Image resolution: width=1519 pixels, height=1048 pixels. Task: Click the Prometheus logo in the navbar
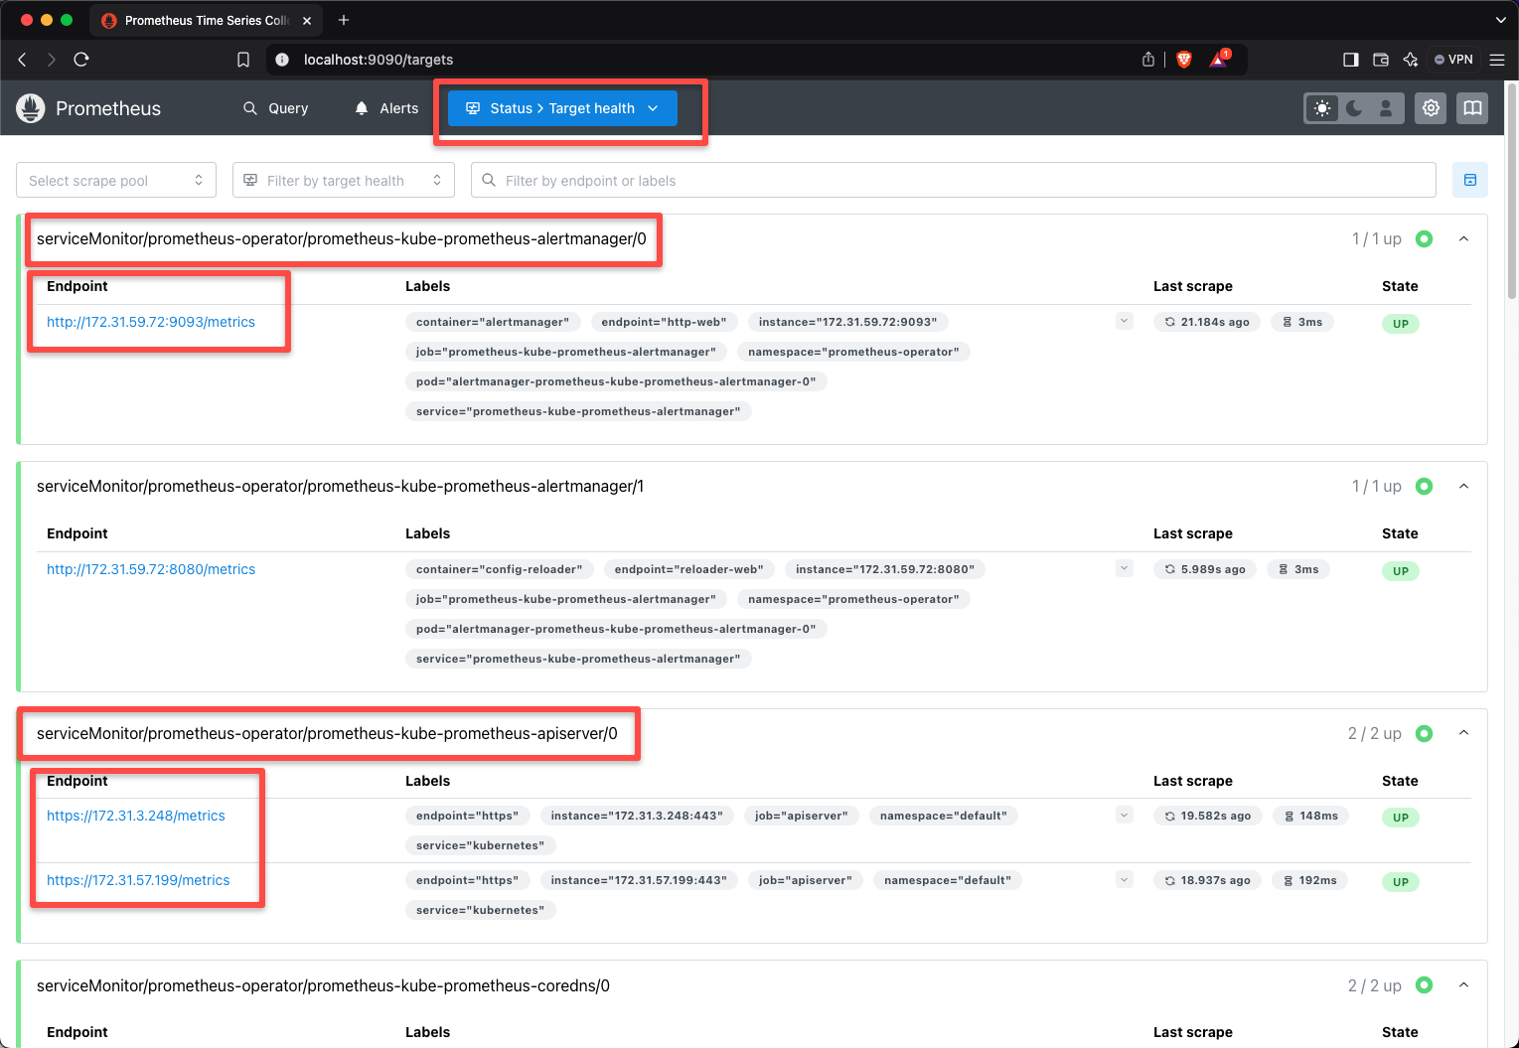(30, 108)
